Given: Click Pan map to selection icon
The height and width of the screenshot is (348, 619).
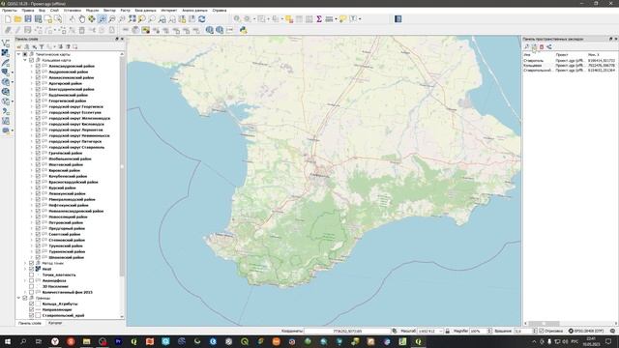Looking at the screenshot, I should [x=92, y=19].
